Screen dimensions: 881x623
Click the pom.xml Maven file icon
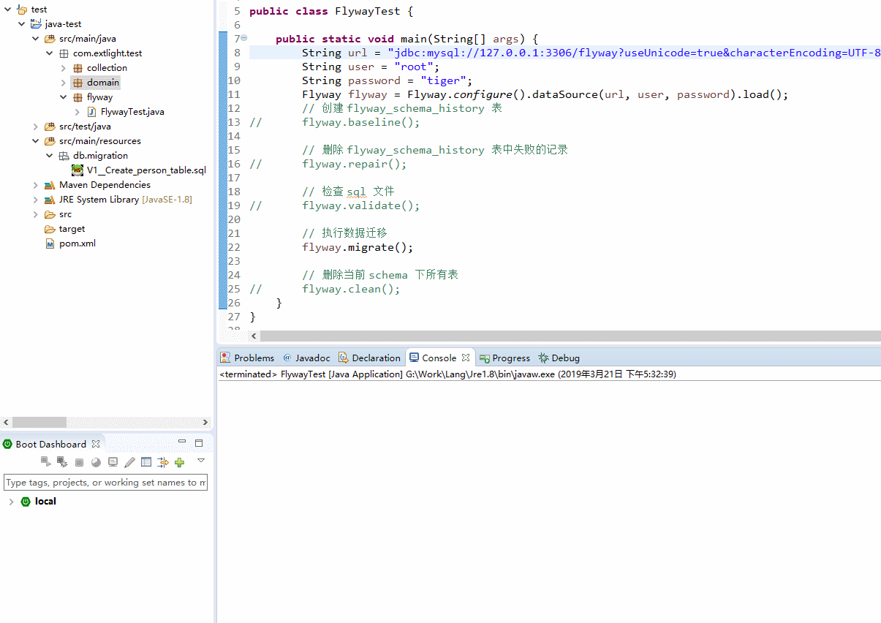point(50,243)
